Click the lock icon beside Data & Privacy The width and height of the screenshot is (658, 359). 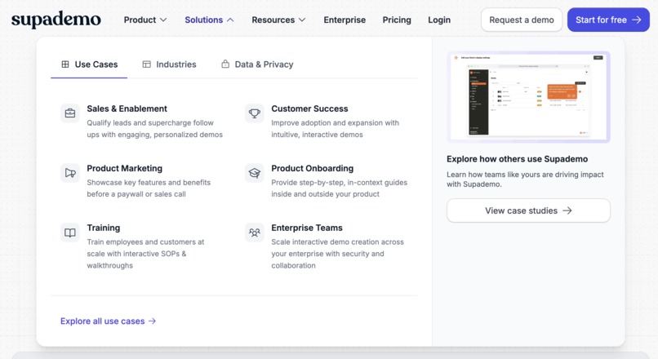[x=225, y=64]
